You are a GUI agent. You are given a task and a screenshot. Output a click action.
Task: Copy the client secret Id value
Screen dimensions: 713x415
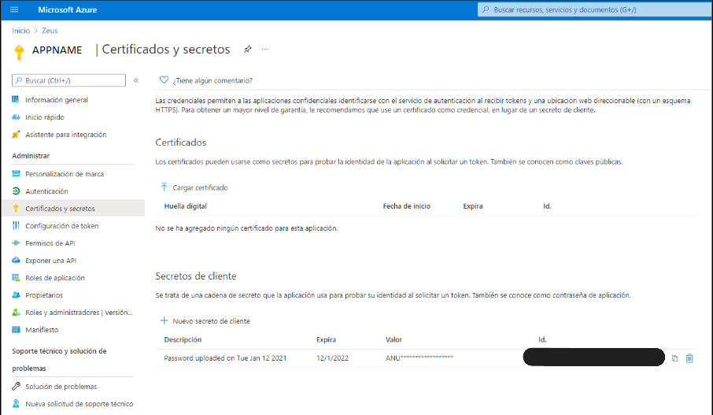point(674,358)
